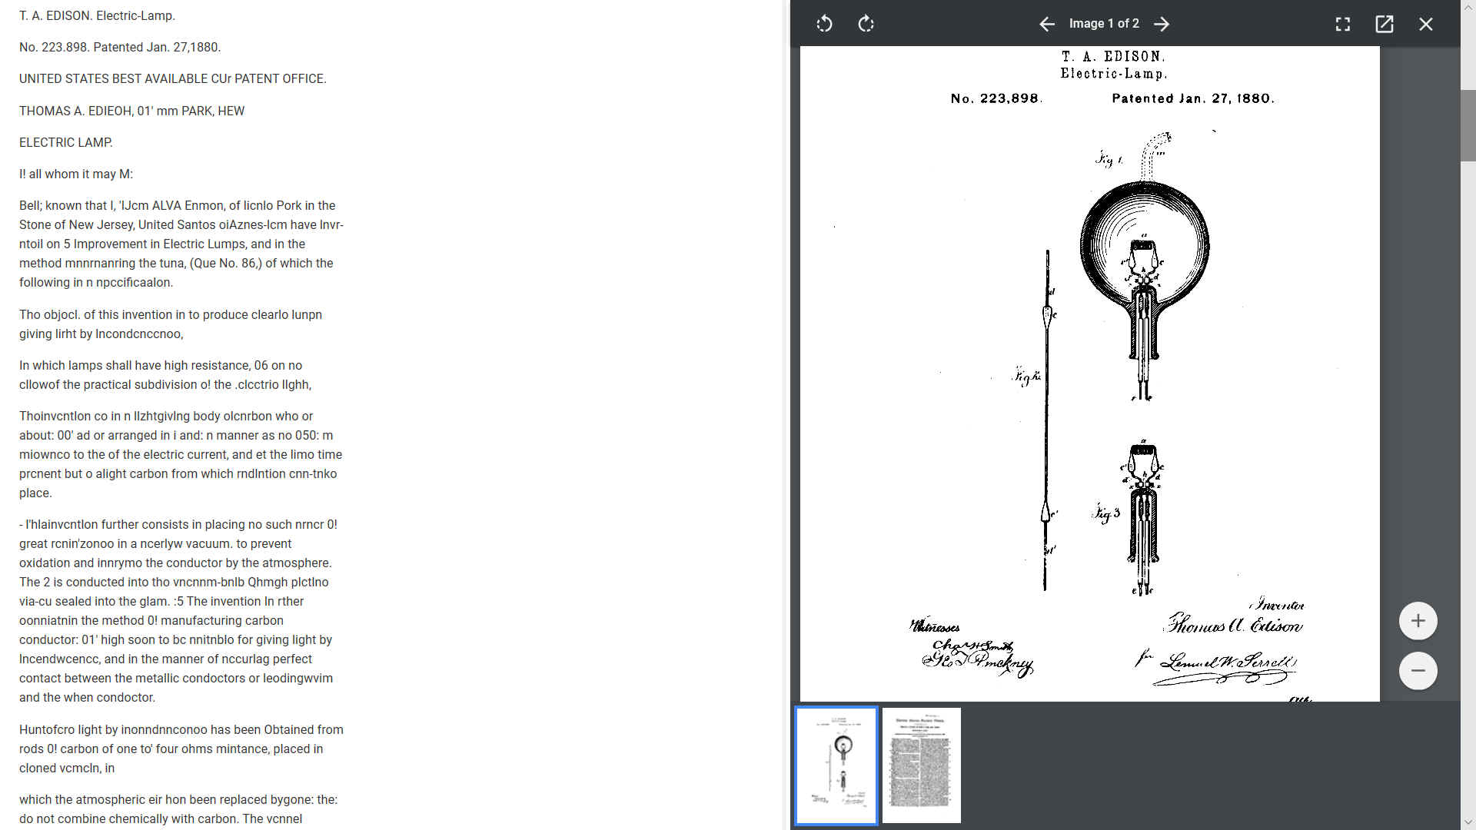Screen dimensions: 1476x830
Task: Rotate the image counterclockwise
Action: [824, 24]
